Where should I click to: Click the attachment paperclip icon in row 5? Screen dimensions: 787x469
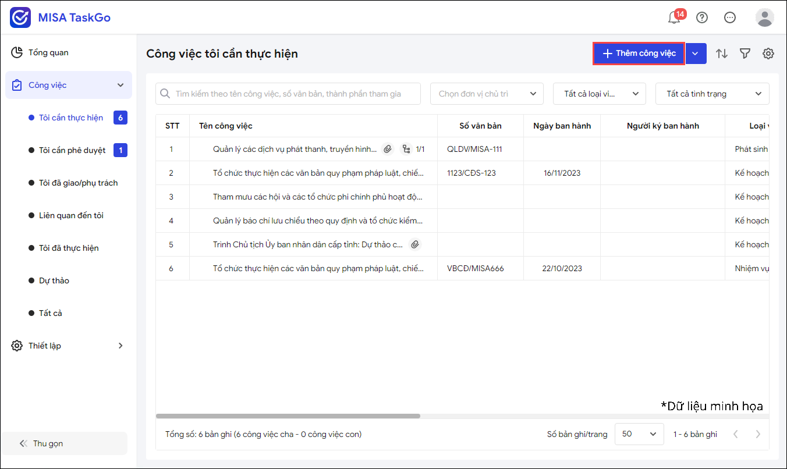[x=414, y=244]
